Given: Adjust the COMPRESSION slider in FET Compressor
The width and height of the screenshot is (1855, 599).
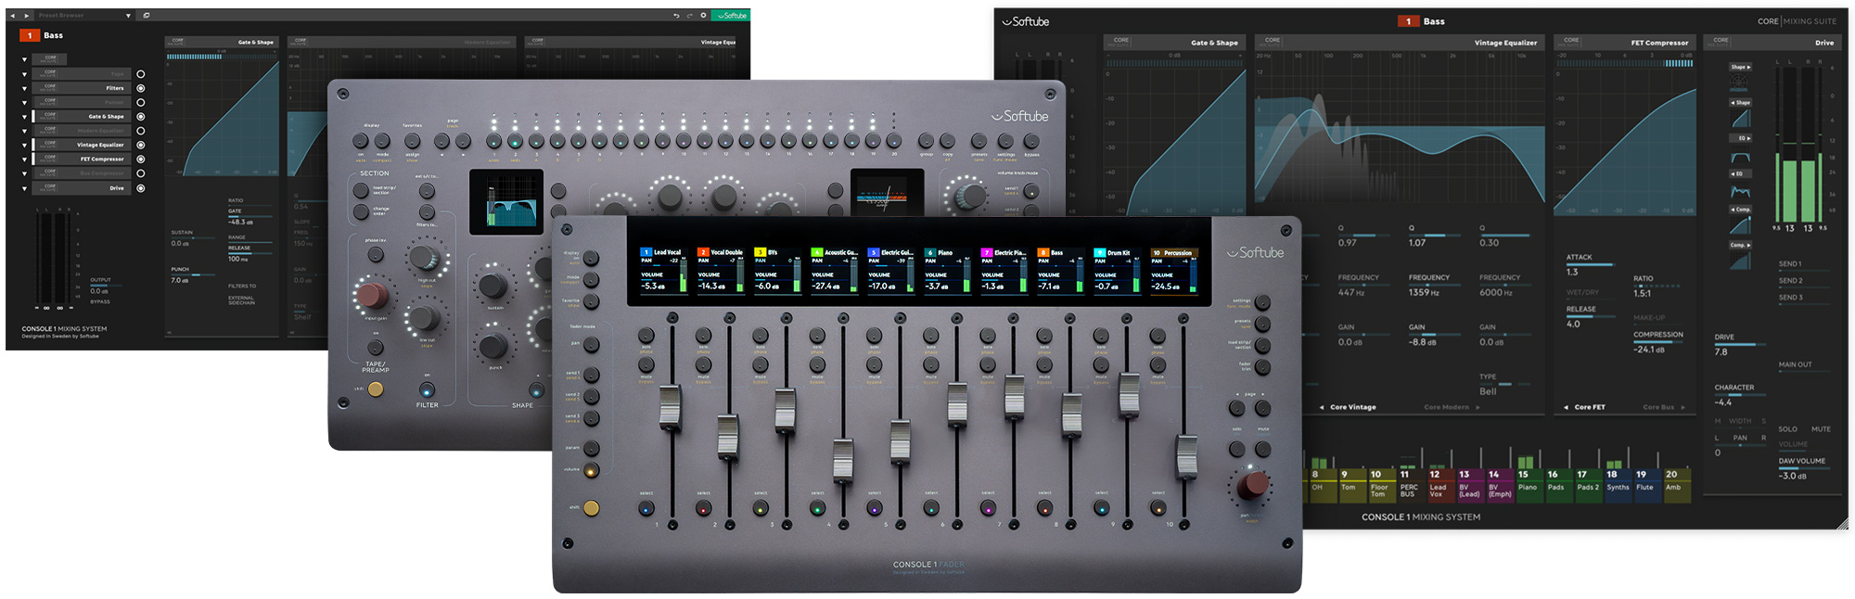Looking at the screenshot, I should tap(1658, 342).
